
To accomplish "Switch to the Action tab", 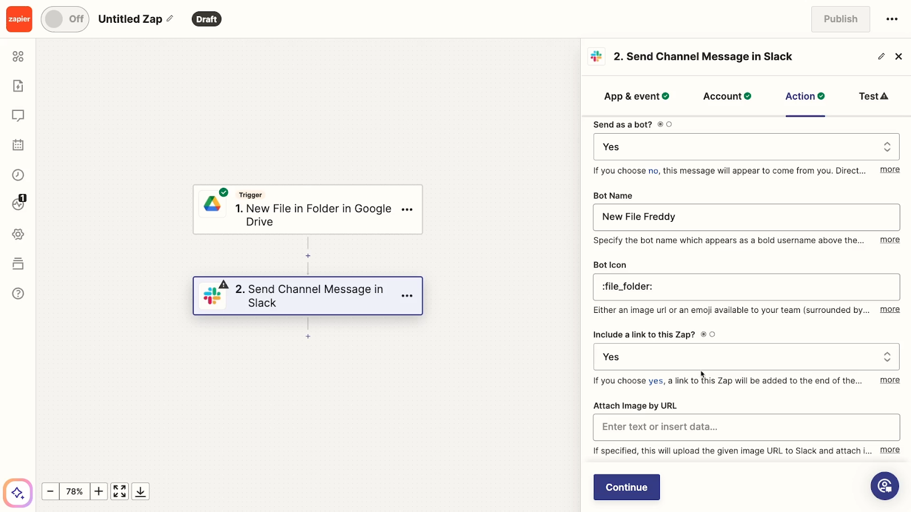I will click(805, 96).
